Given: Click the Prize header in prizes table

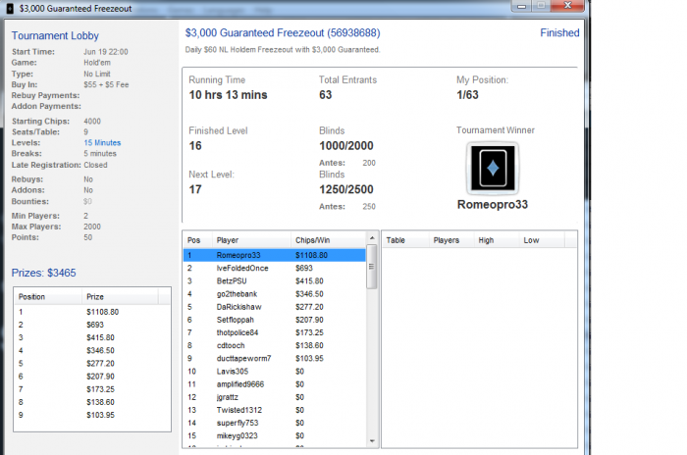Looking at the screenshot, I should 120,296.
